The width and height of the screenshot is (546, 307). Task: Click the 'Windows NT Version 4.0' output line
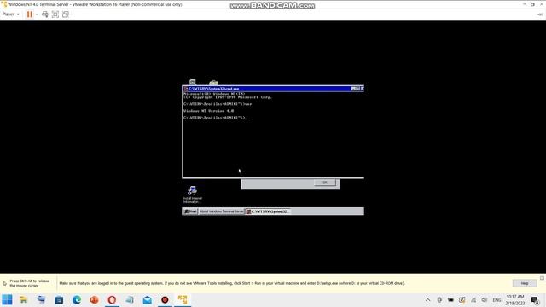coord(208,111)
